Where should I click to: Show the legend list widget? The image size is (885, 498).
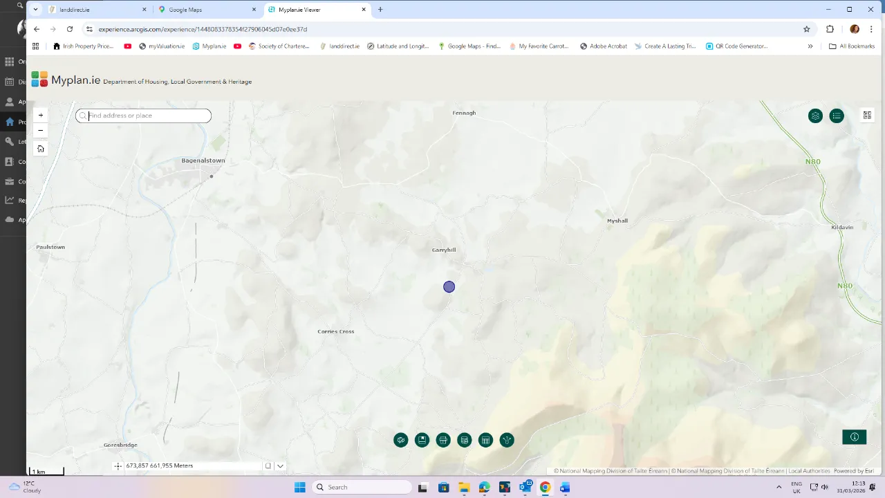pyautogui.click(x=837, y=116)
